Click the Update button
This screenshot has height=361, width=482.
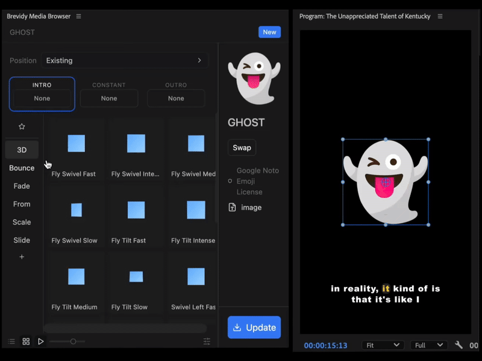click(254, 327)
